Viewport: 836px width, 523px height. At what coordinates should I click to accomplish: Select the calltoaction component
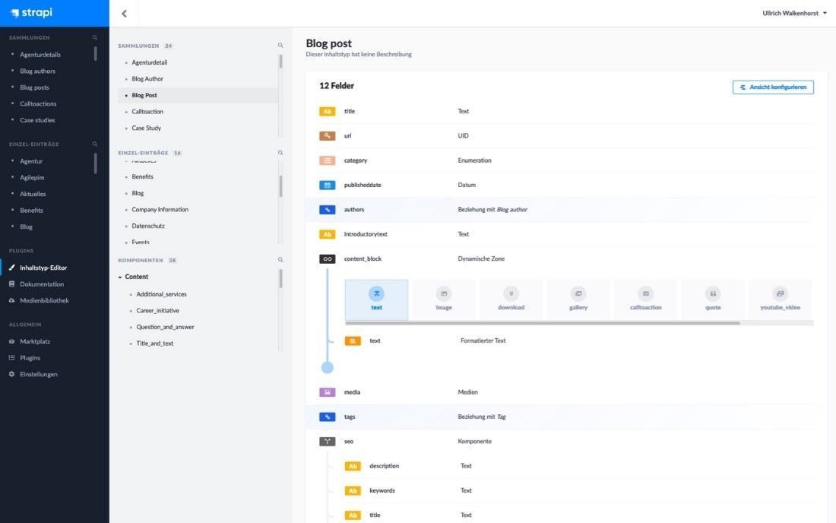pyautogui.click(x=645, y=298)
